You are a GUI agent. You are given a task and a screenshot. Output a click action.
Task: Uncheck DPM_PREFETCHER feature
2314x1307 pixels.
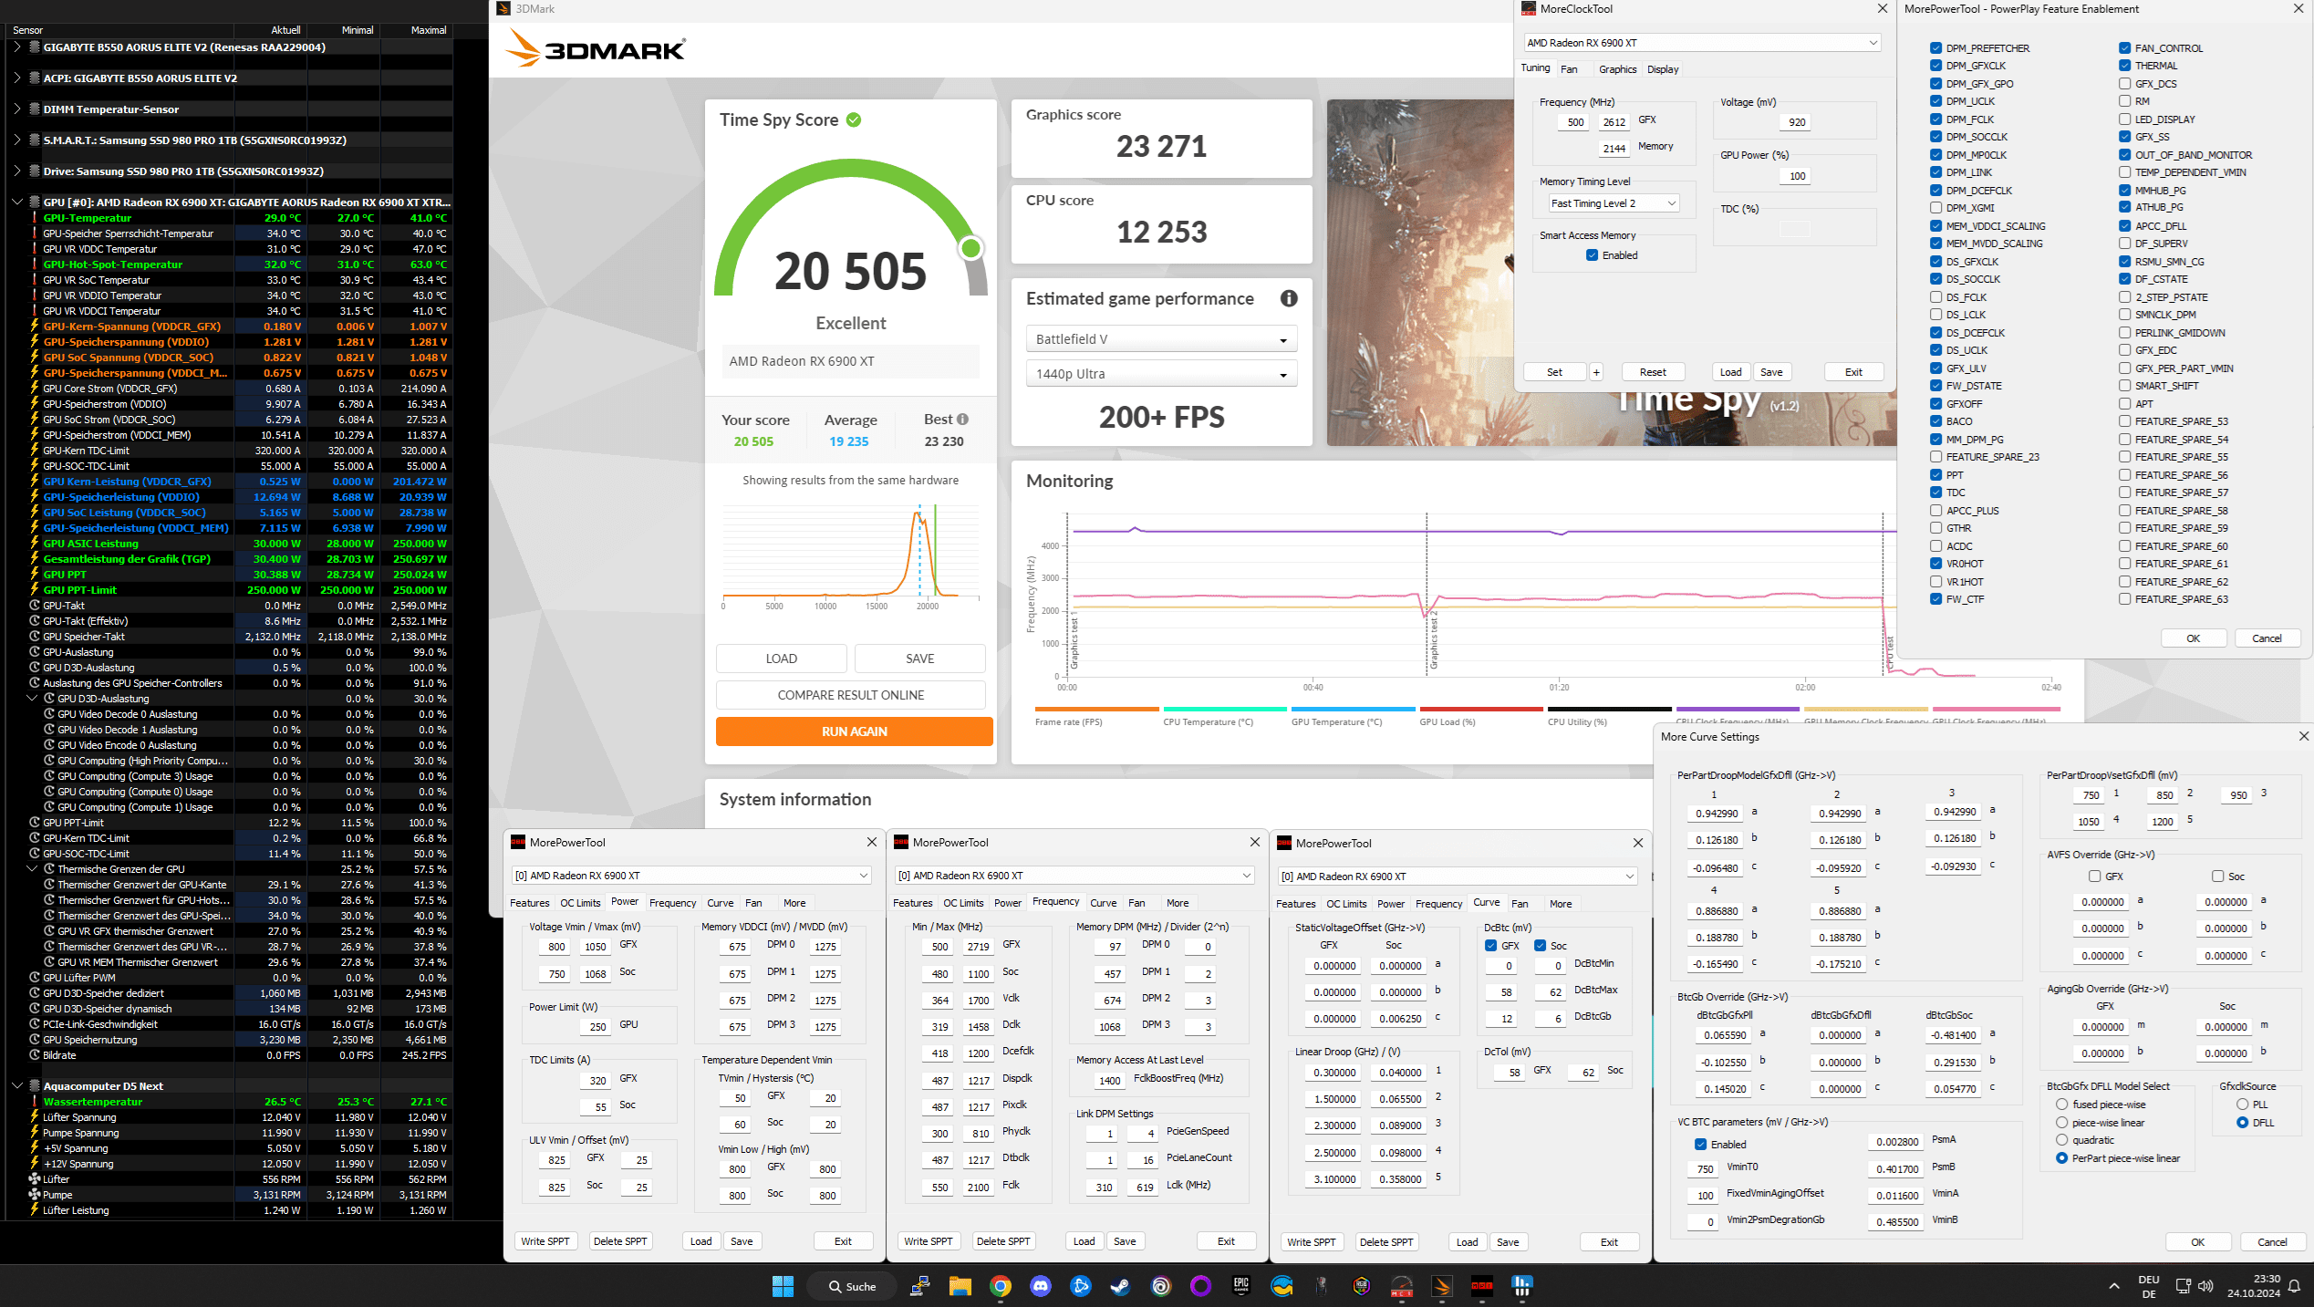[x=1935, y=48]
